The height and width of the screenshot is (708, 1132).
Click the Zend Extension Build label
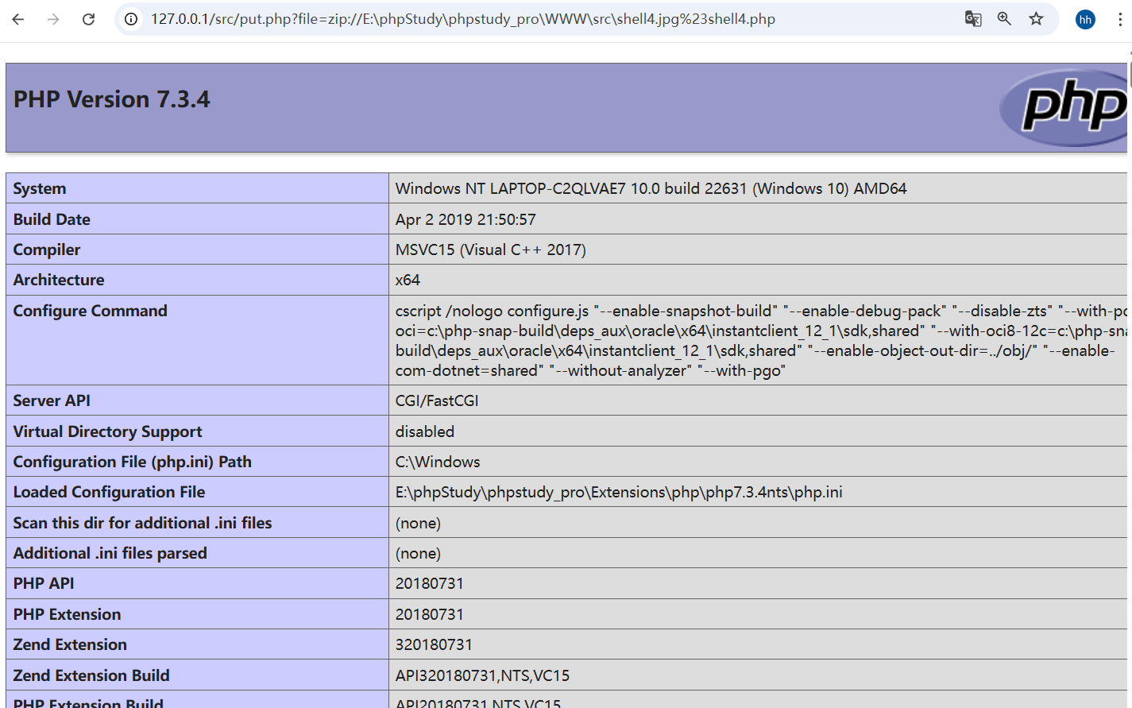pos(91,675)
